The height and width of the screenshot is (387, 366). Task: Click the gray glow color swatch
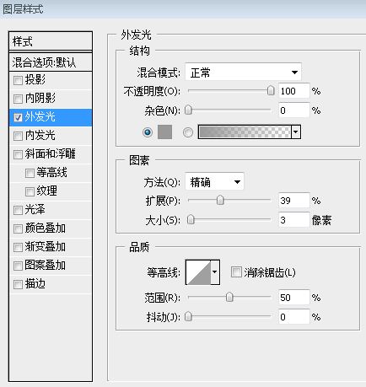click(x=164, y=132)
